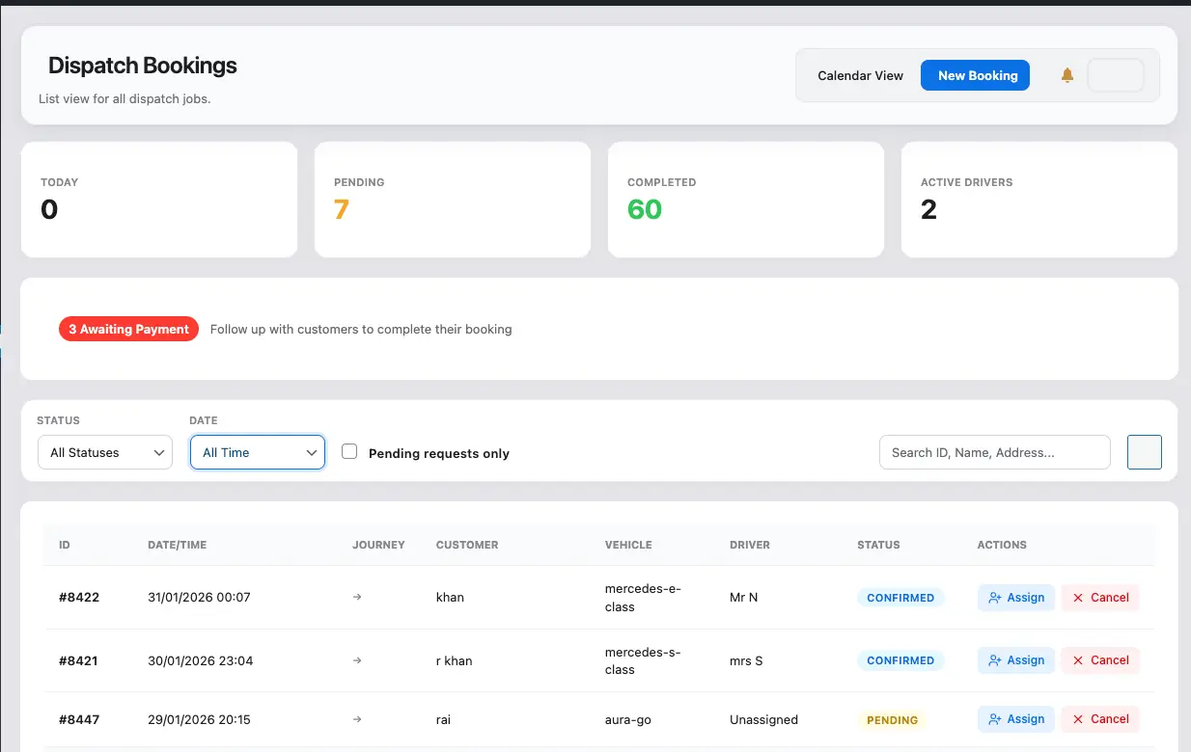Expand the All Time date filter
Screen dimensions: 1191x752
(257, 452)
